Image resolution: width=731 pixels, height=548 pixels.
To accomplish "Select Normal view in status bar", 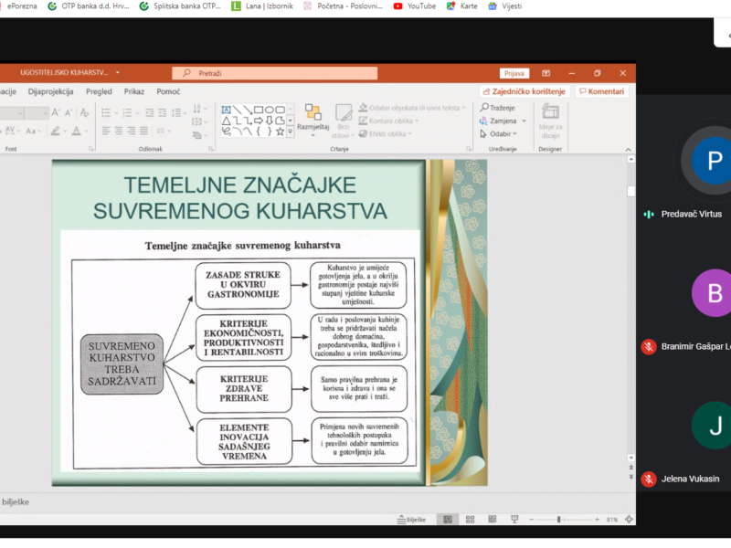I will 448,519.
